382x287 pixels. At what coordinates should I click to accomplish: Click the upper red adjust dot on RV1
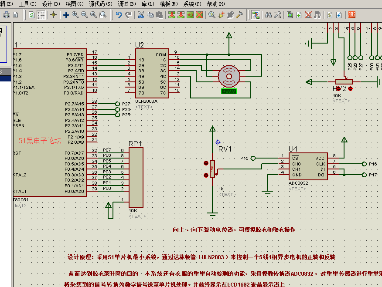tap(206, 163)
